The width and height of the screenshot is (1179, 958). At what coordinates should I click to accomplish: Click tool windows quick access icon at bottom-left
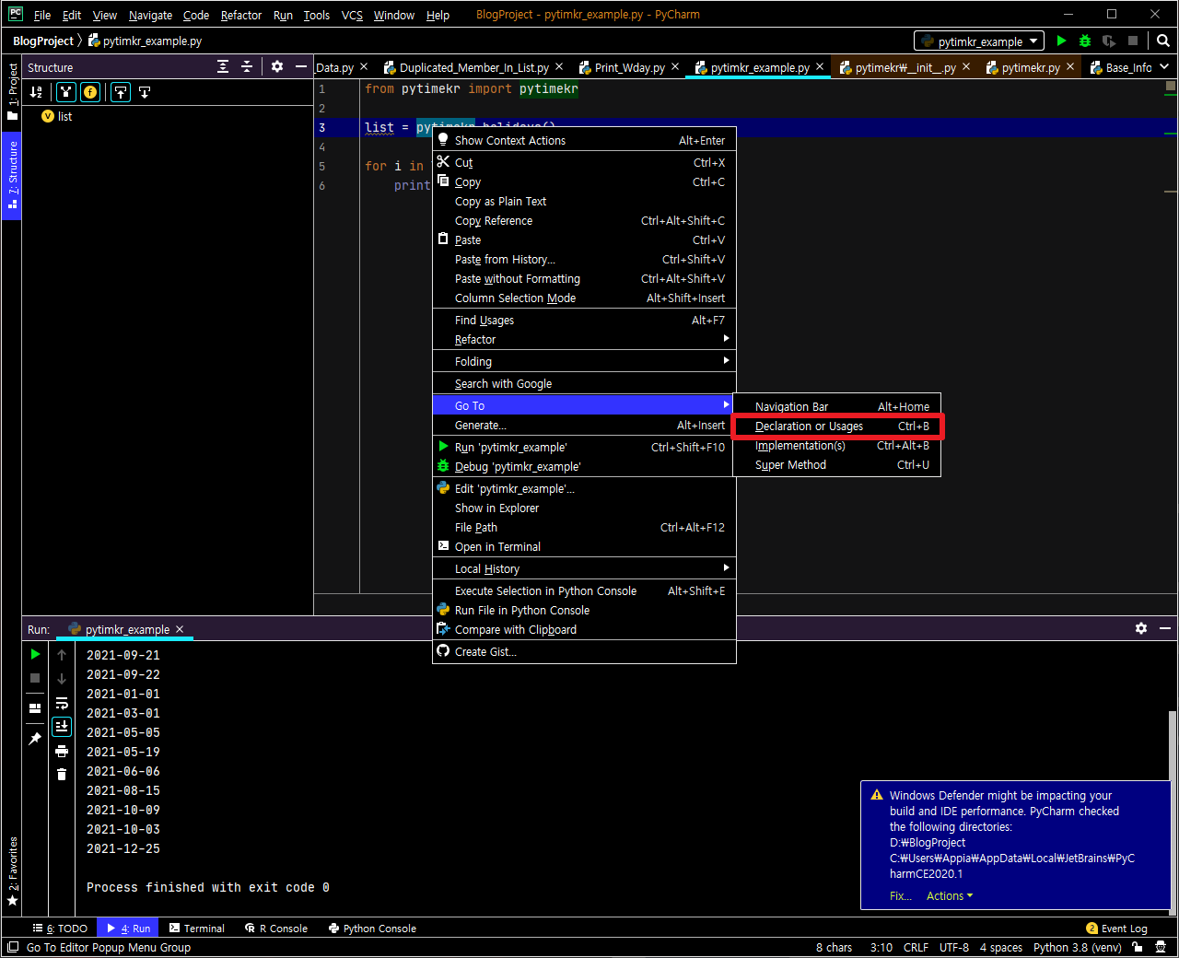pyautogui.click(x=12, y=947)
